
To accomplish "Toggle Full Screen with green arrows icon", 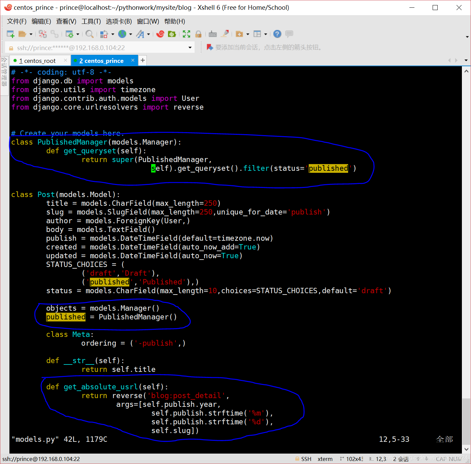I will pyautogui.click(x=187, y=34).
